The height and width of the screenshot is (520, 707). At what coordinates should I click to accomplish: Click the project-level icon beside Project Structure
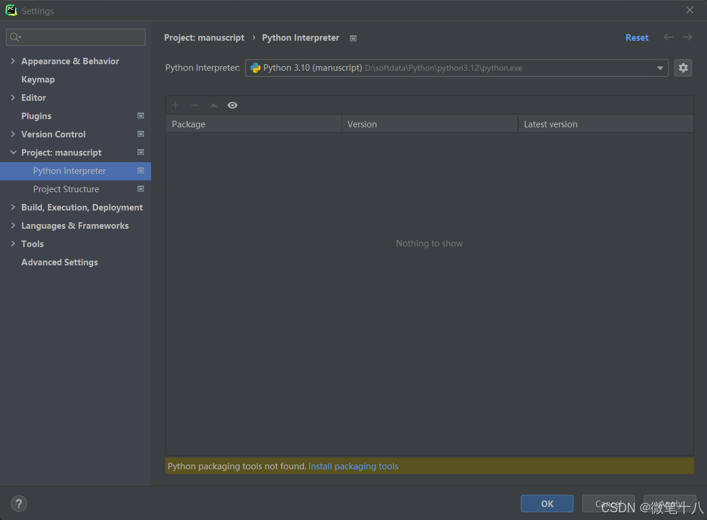click(x=140, y=189)
